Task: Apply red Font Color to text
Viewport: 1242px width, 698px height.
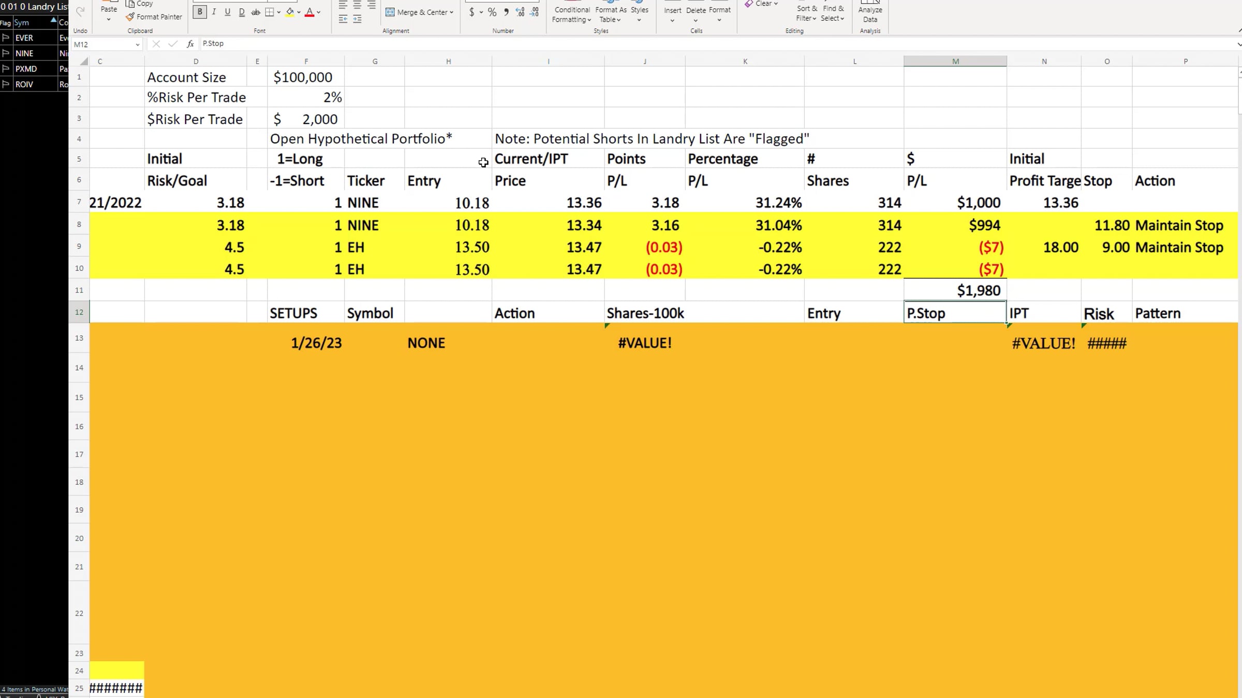Action: pos(309,12)
